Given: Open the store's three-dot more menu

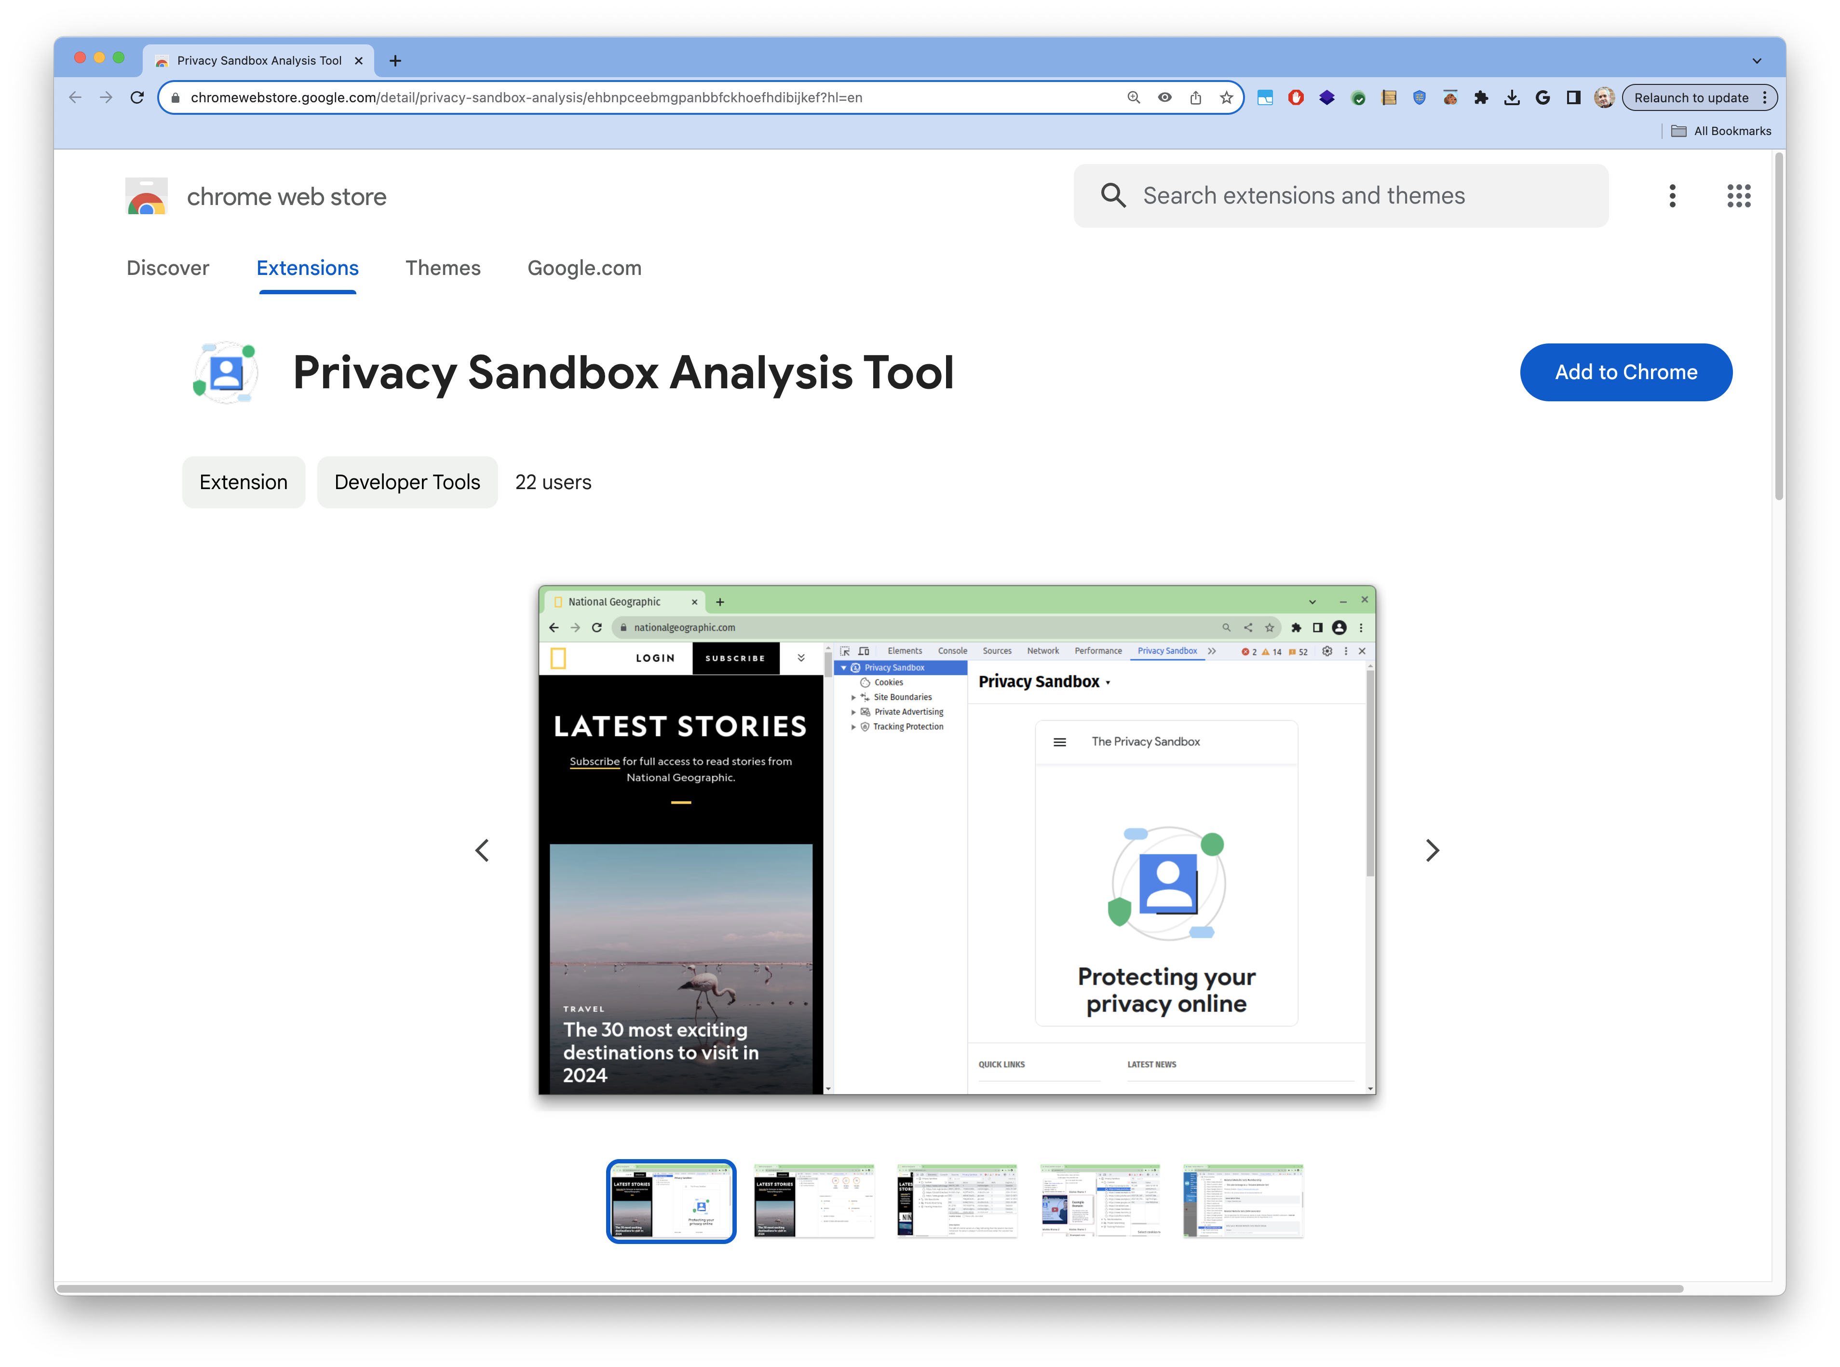Looking at the screenshot, I should pyautogui.click(x=1672, y=196).
